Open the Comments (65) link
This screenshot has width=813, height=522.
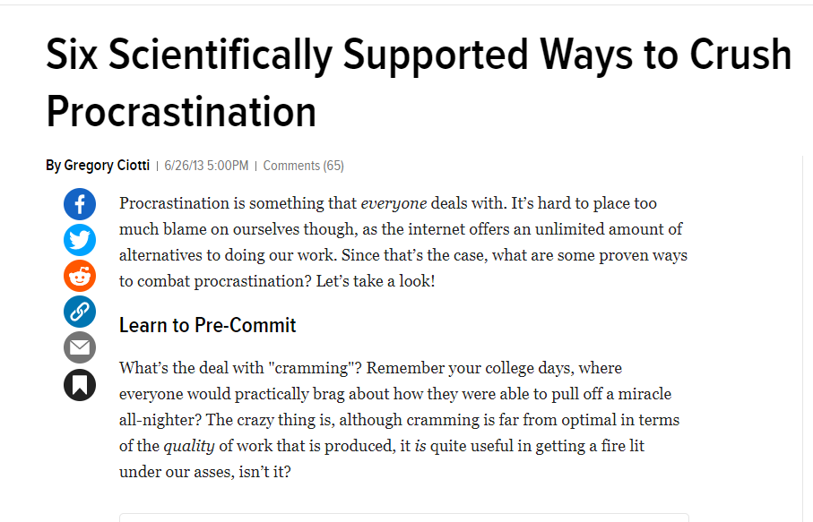click(303, 166)
